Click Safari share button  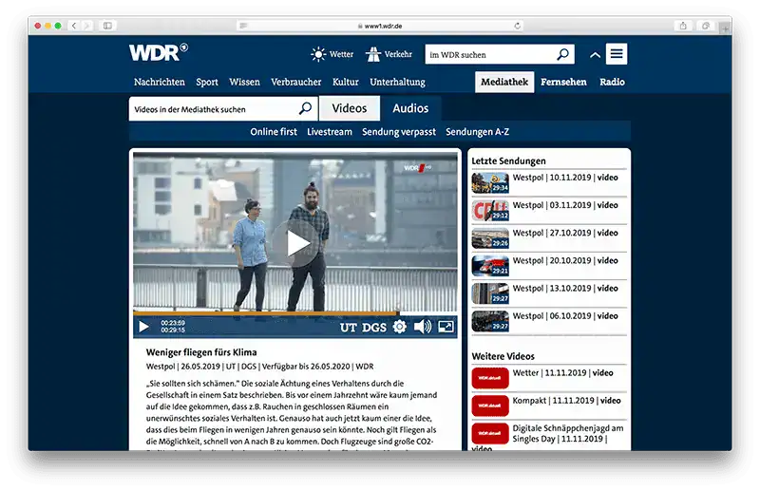click(683, 26)
